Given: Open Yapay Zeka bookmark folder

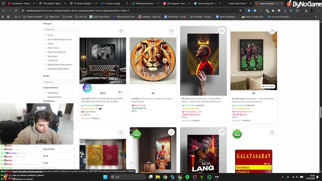Looking at the screenshot, I should tap(52, 17).
